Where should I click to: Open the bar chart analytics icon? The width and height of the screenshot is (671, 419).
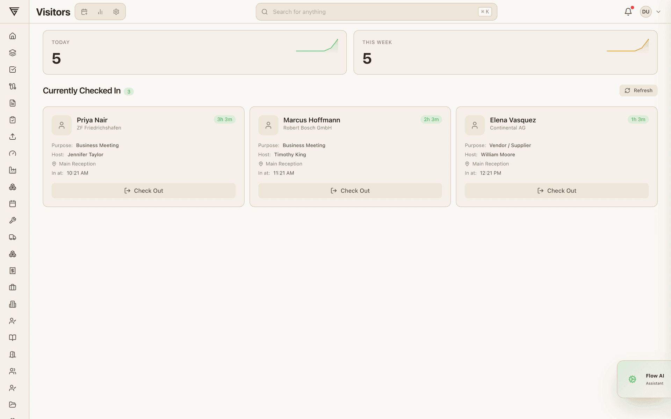[100, 12]
